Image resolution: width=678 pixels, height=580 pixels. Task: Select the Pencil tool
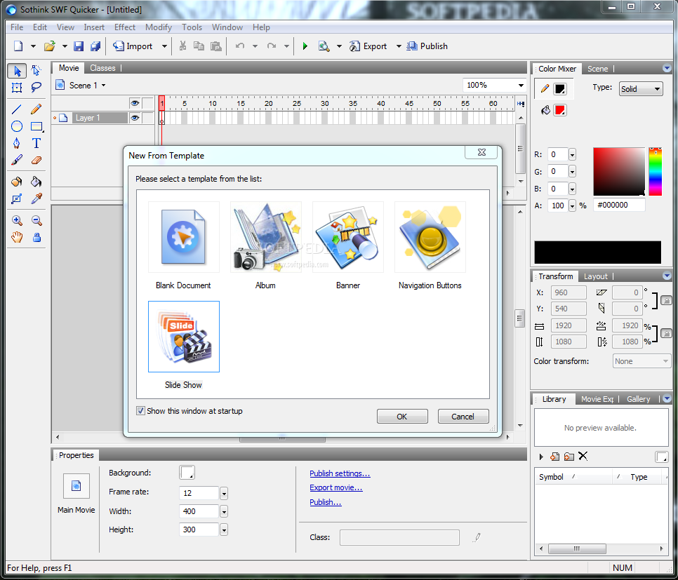click(36, 109)
